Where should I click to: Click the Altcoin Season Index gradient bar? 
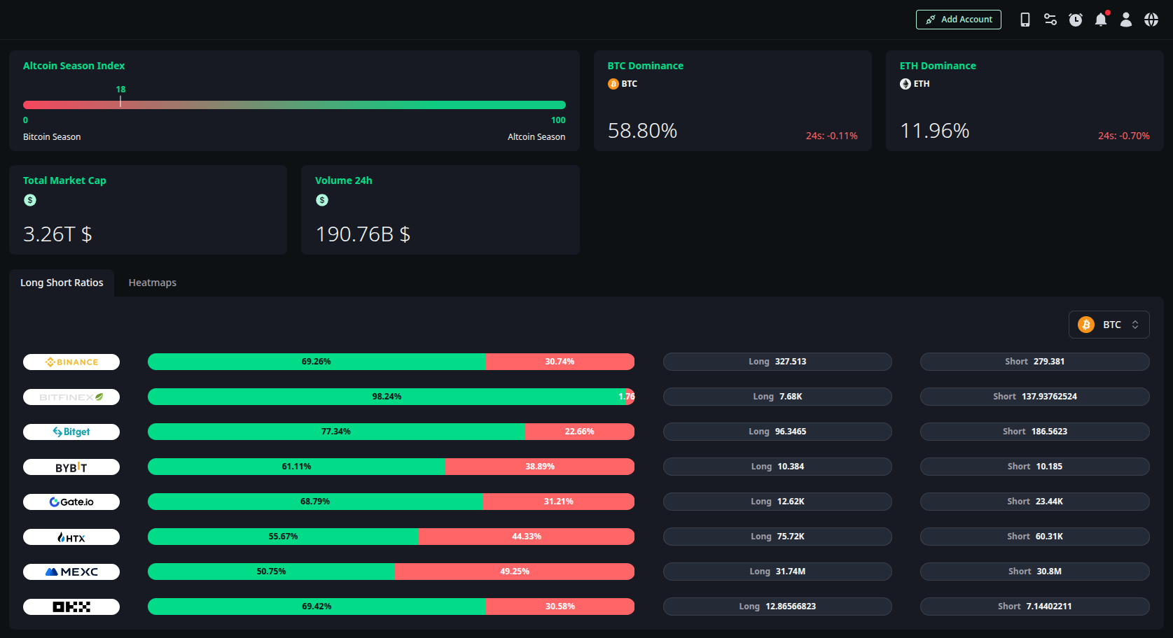[294, 104]
